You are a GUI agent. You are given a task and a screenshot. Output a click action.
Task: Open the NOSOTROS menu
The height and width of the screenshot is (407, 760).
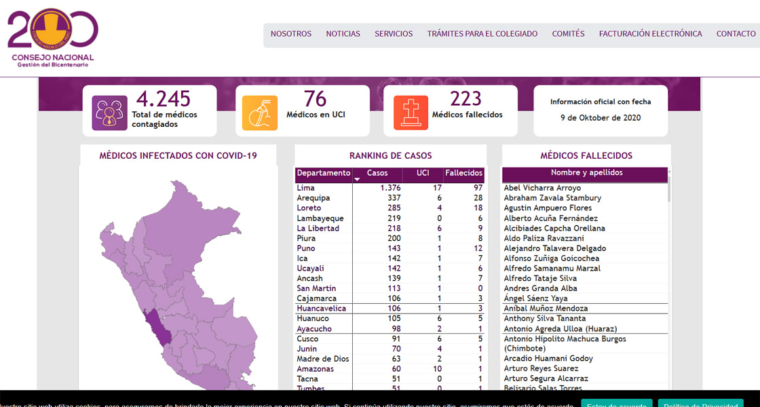(291, 34)
